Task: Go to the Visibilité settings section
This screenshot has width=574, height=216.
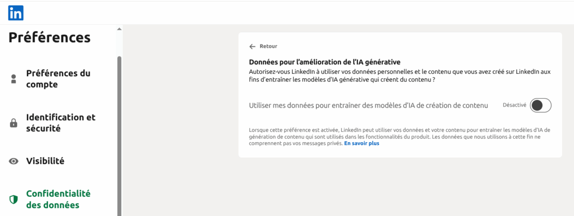Action: pyautogui.click(x=45, y=161)
